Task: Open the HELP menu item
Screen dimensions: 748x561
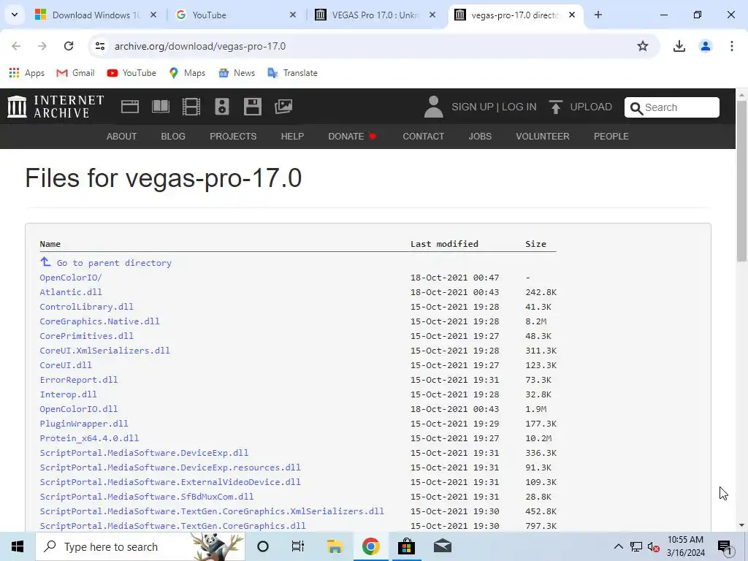Action: pyautogui.click(x=292, y=137)
